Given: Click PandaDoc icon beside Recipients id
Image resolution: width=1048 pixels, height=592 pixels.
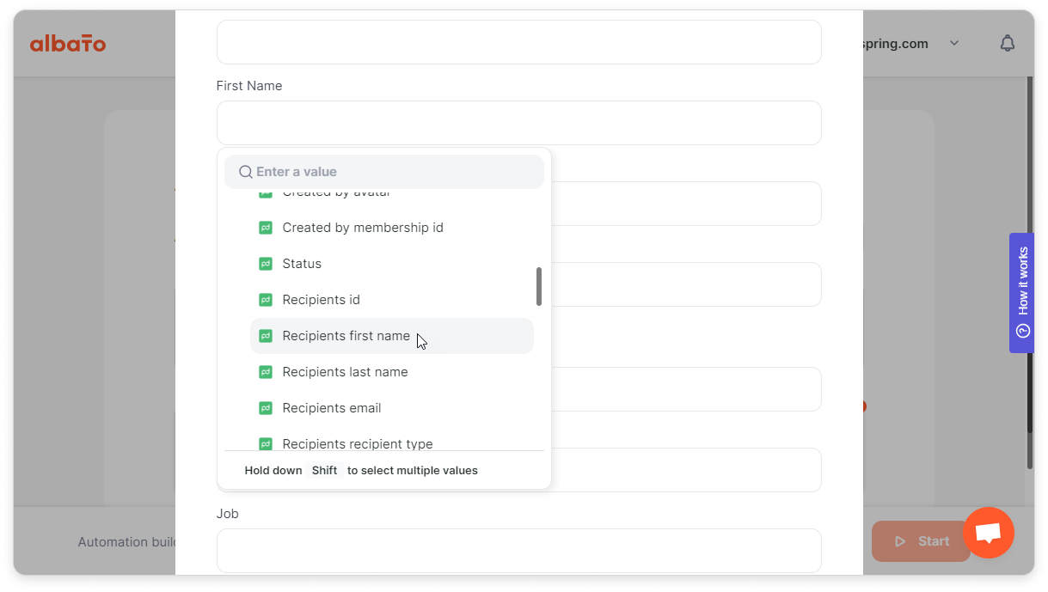Looking at the screenshot, I should (266, 300).
